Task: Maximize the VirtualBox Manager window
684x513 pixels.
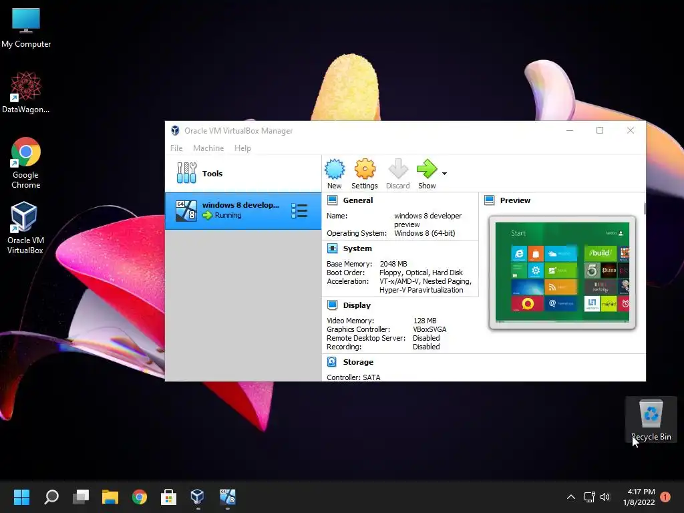Action: [600, 130]
